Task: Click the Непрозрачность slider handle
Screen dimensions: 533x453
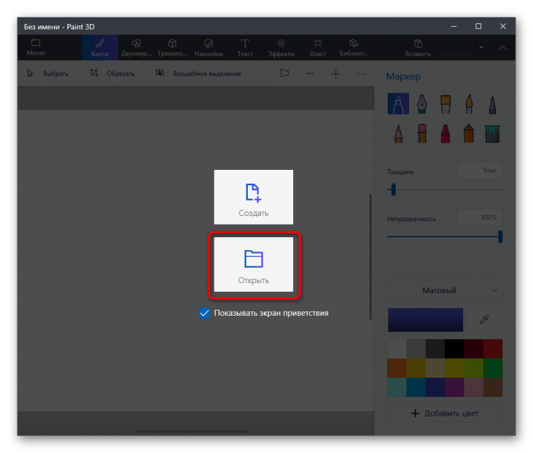Action: 500,236
